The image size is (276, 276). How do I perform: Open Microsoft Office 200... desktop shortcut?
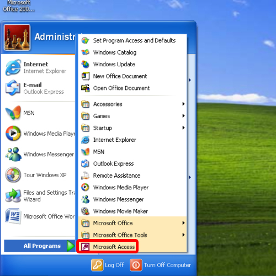click(19, 6)
